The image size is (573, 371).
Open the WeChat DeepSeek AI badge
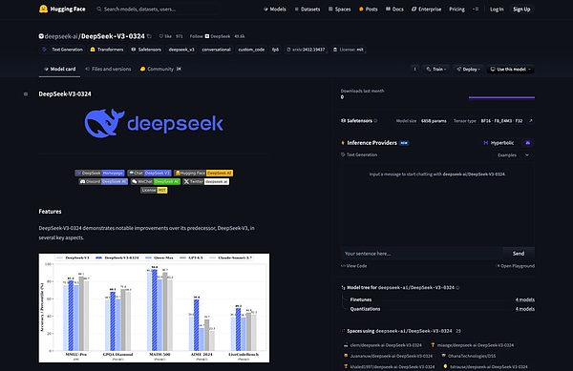(156, 181)
